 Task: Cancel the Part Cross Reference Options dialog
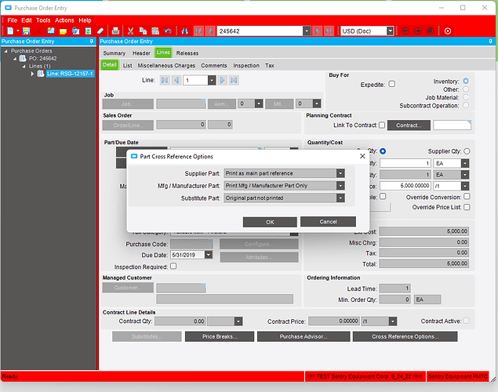(x=328, y=222)
